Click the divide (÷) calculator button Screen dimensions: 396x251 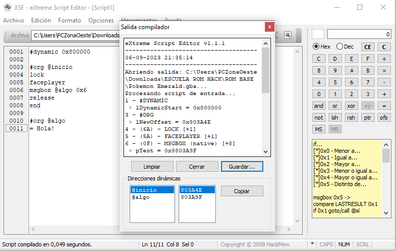point(384,59)
